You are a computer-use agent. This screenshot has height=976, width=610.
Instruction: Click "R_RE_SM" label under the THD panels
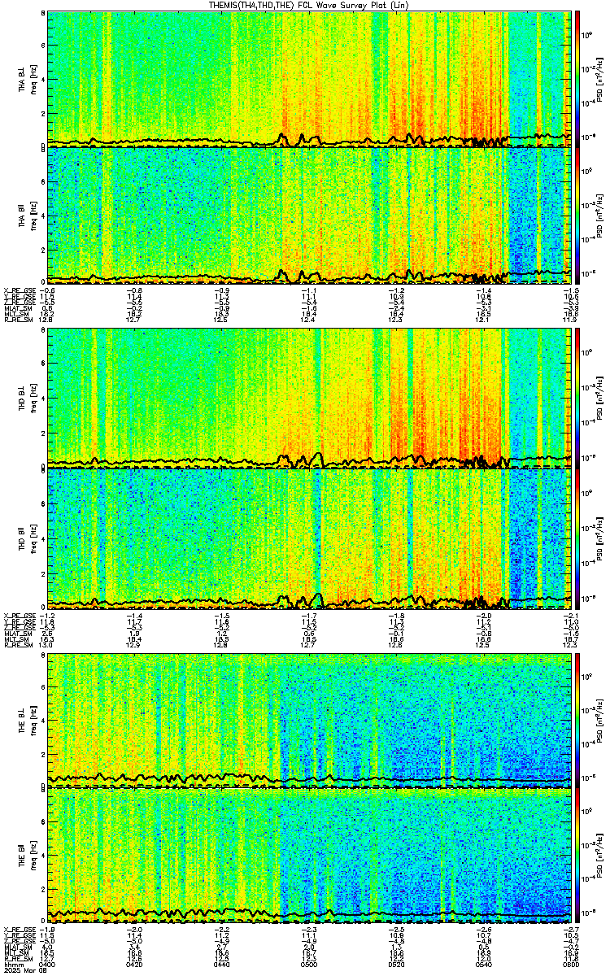pos(18,643)
